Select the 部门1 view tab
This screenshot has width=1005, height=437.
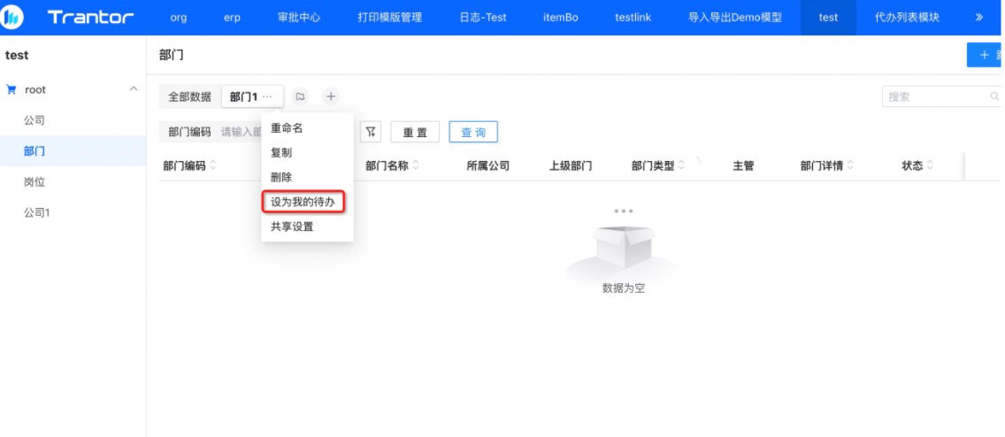(243, 96)
